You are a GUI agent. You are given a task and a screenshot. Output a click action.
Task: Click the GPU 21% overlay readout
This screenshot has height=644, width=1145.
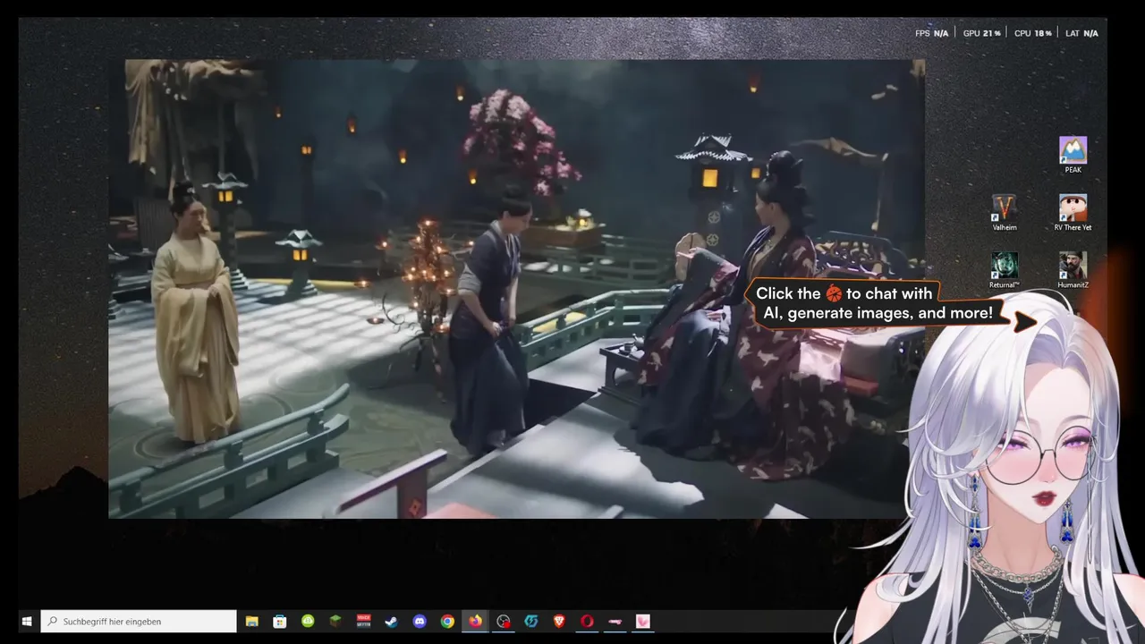[x=981, y=33]
